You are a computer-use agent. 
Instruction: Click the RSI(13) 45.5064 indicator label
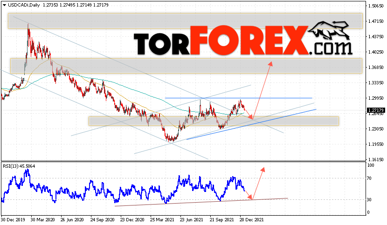pyautogui.click(x=19, y=166)
